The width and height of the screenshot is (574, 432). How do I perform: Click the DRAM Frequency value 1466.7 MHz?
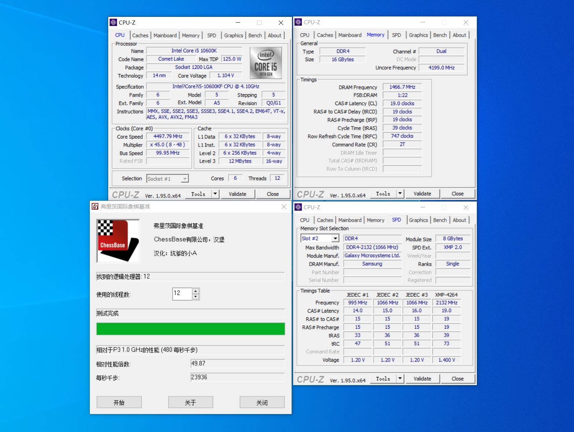coord(402,87)
